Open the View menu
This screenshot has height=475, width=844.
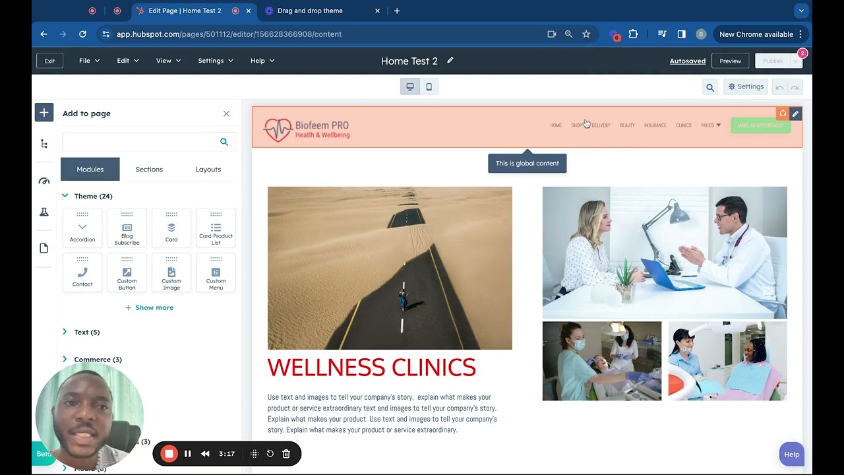pyautogui.click(x=168, y=61)
